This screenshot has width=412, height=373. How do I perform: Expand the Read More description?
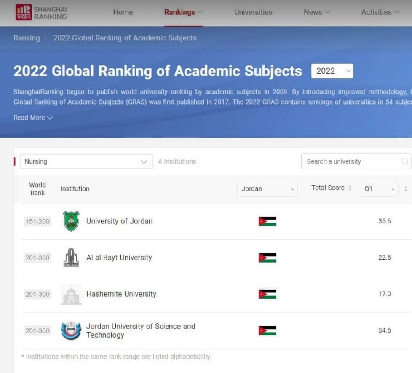point(33,118)
